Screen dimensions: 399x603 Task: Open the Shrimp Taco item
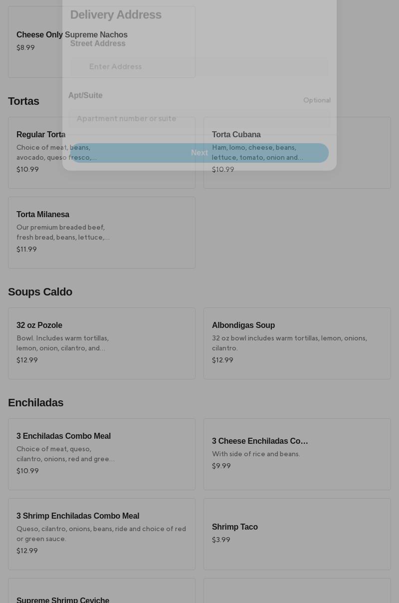297,534
